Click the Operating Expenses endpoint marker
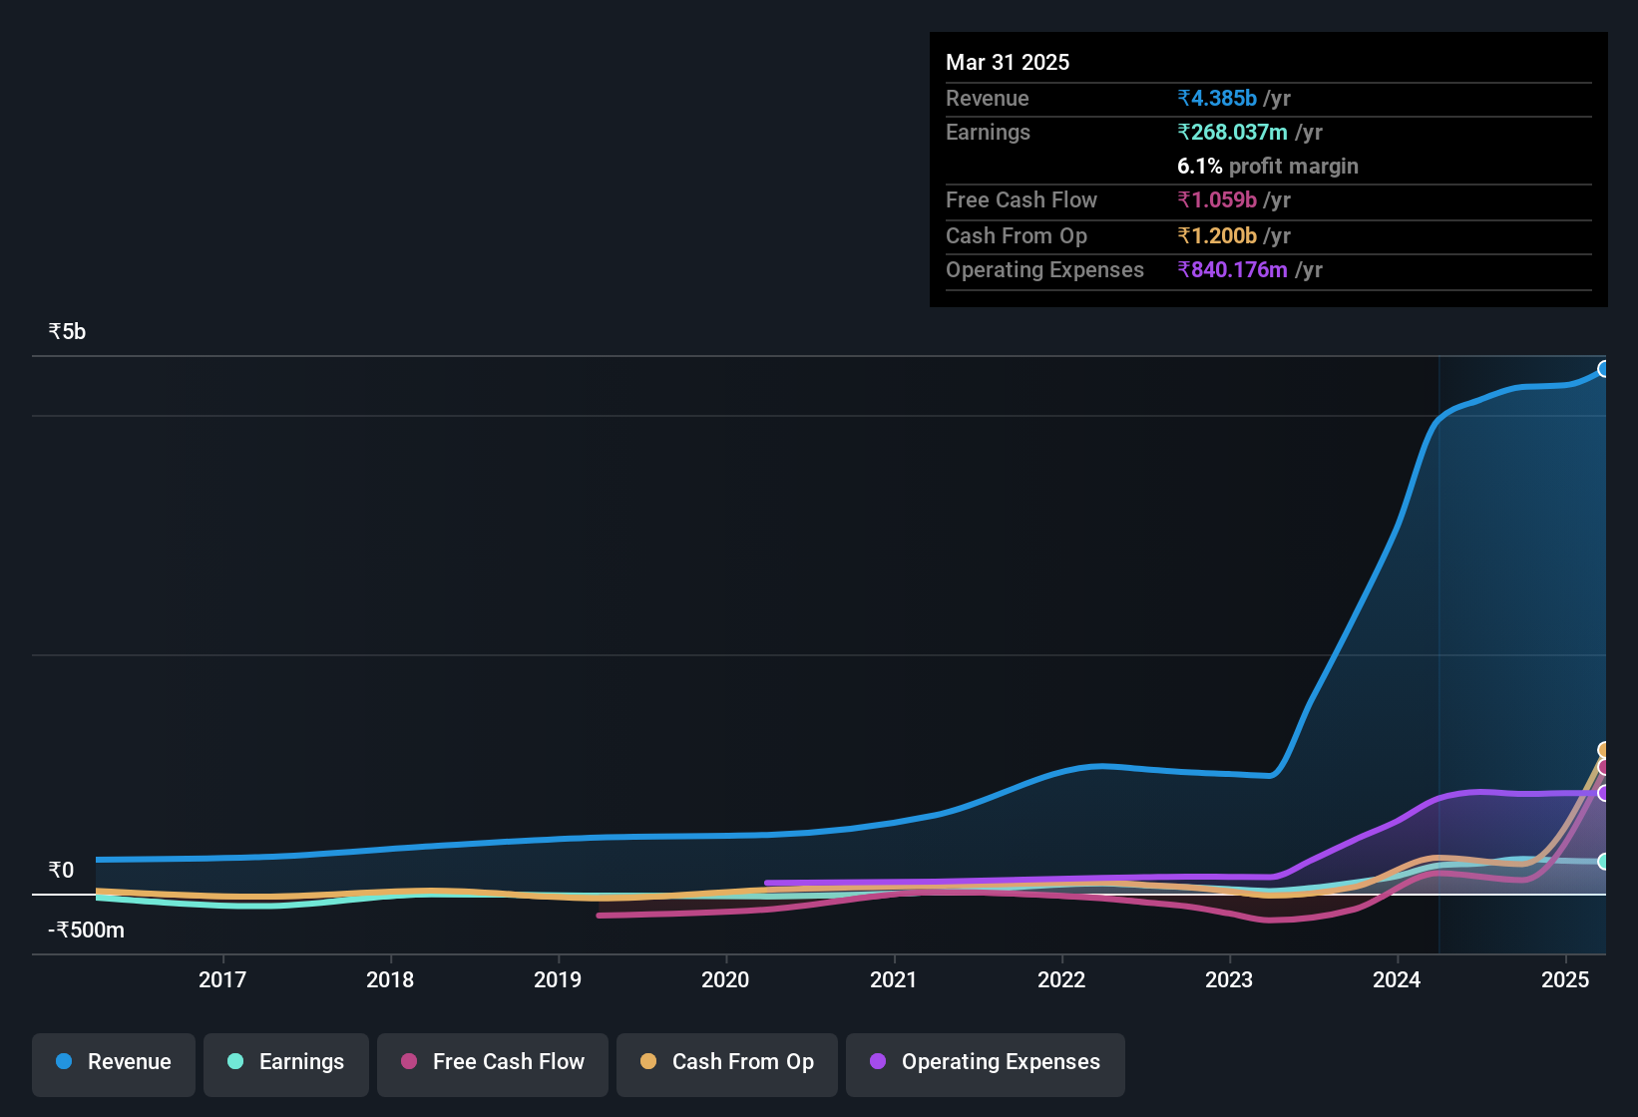1638x1117 pixels. click(1604, 793)
